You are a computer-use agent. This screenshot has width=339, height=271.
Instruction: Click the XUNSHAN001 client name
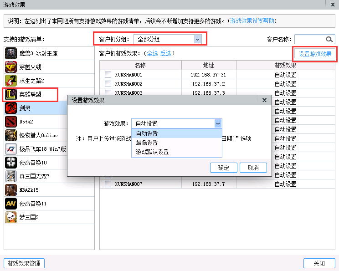[128, 75]
